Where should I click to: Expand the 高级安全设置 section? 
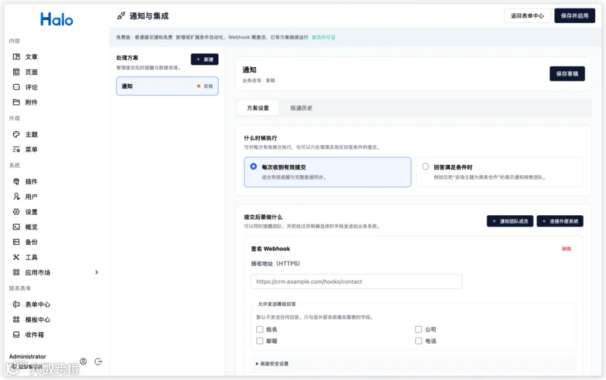(x=272, y=364)
